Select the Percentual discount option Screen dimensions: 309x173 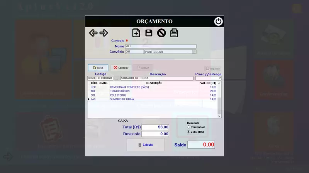[188, 127]
